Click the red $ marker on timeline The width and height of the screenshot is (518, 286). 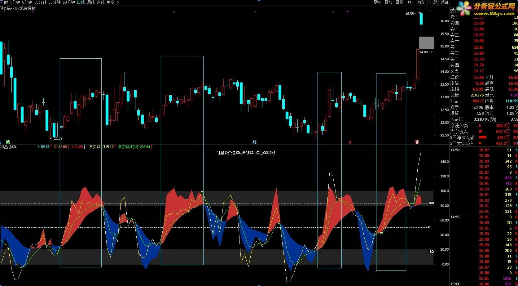350,143
